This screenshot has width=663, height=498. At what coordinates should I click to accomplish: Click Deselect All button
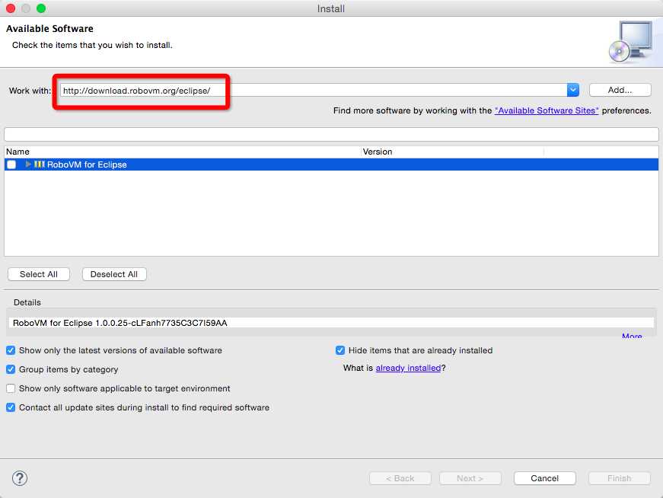click(x=114, y=274)
